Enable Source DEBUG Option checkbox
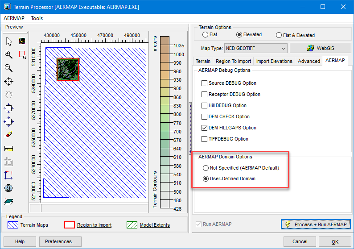The width and height of the screenshot is (354, 249). point(204,83)
